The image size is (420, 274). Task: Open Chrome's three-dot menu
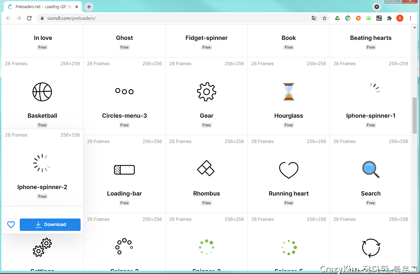coord(411,18)
